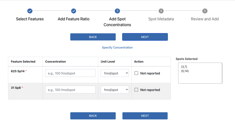The image size is (235, 125).
Task: Focus concentration field for 625 Sp14
Action: [70, 73]
